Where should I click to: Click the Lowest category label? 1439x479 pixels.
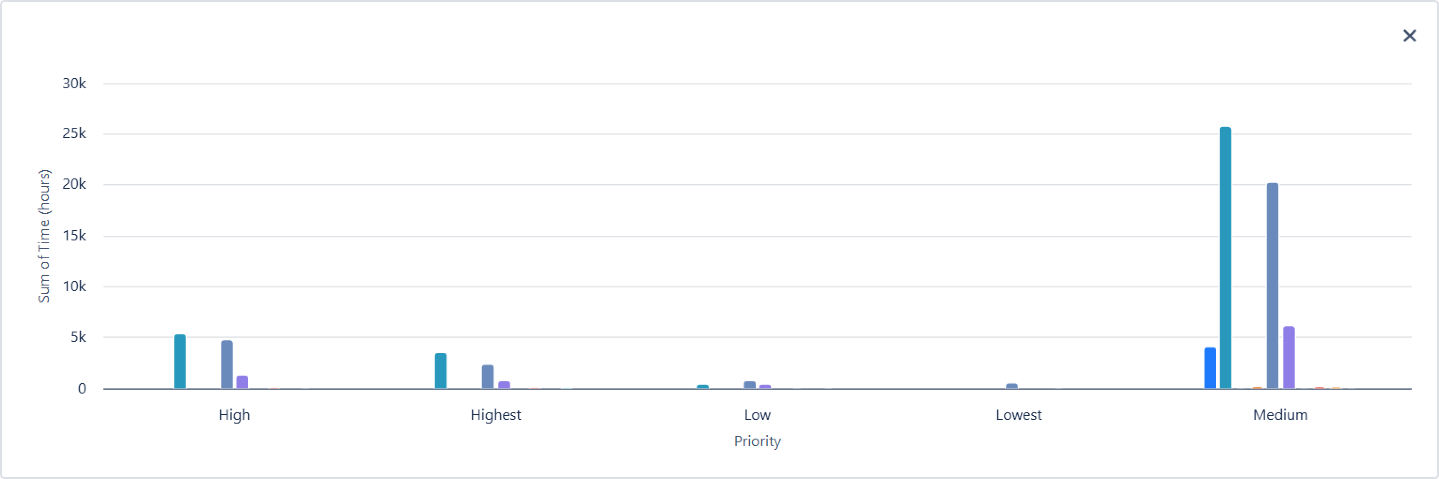(1018, 415)
